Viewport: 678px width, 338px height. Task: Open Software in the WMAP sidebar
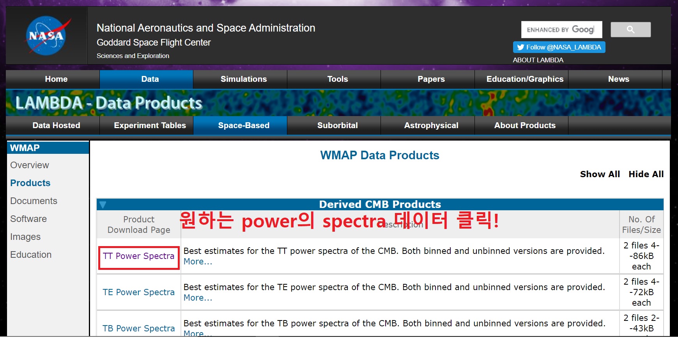tap(28, 219)
